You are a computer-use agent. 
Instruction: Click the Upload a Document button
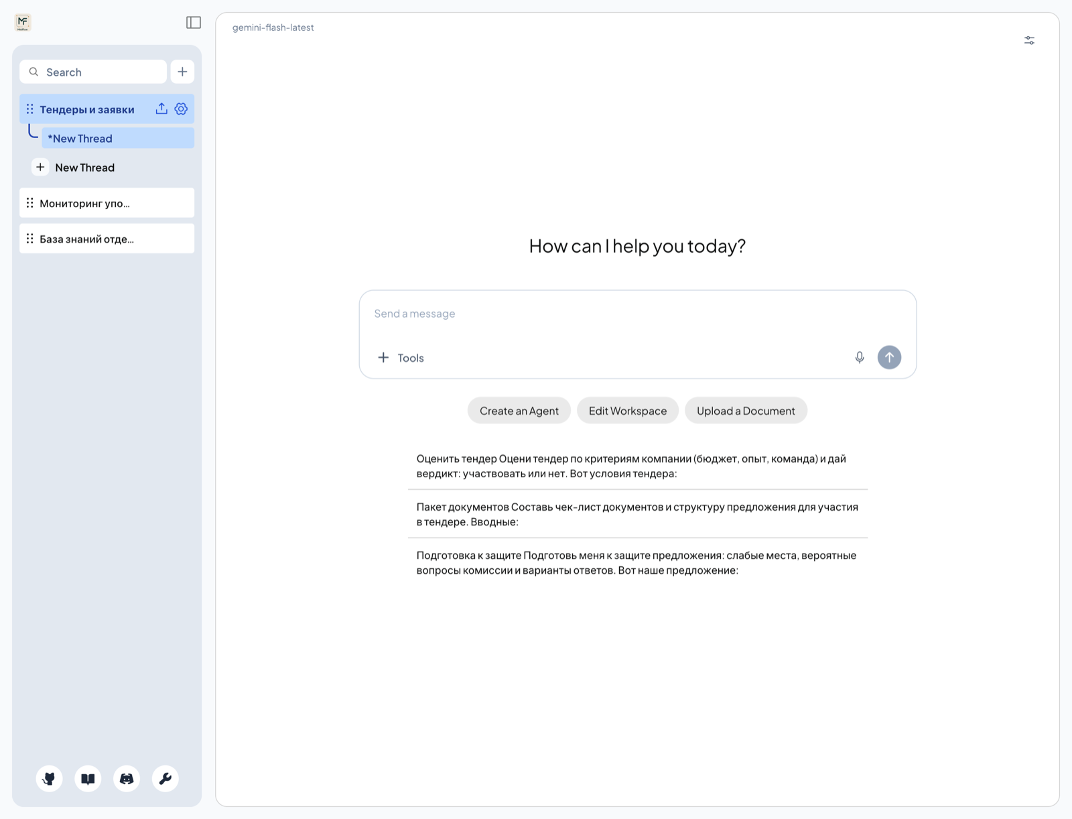[746, 411]
